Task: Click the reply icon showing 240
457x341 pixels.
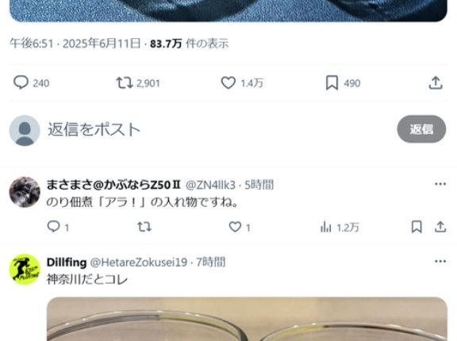Action: (21, 82)
